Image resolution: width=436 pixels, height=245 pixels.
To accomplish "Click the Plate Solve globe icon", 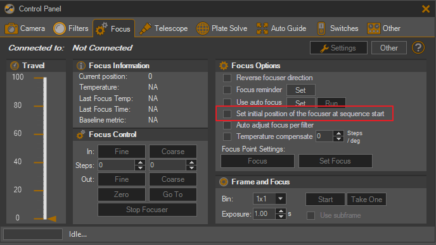I will 203,28.
